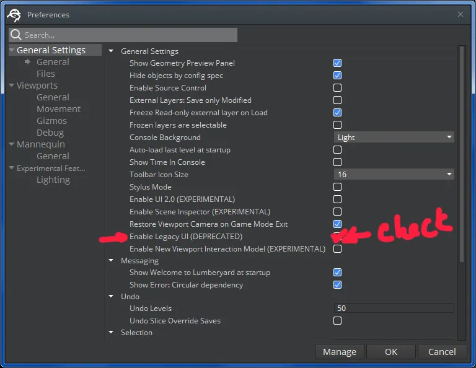Enable Scene Inspector (EXPERIMENTAL) checkbox

[x=337, y=212]
